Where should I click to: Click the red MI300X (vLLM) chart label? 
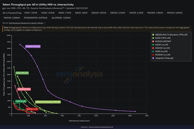pyautogui.click(x=32, y=109)
